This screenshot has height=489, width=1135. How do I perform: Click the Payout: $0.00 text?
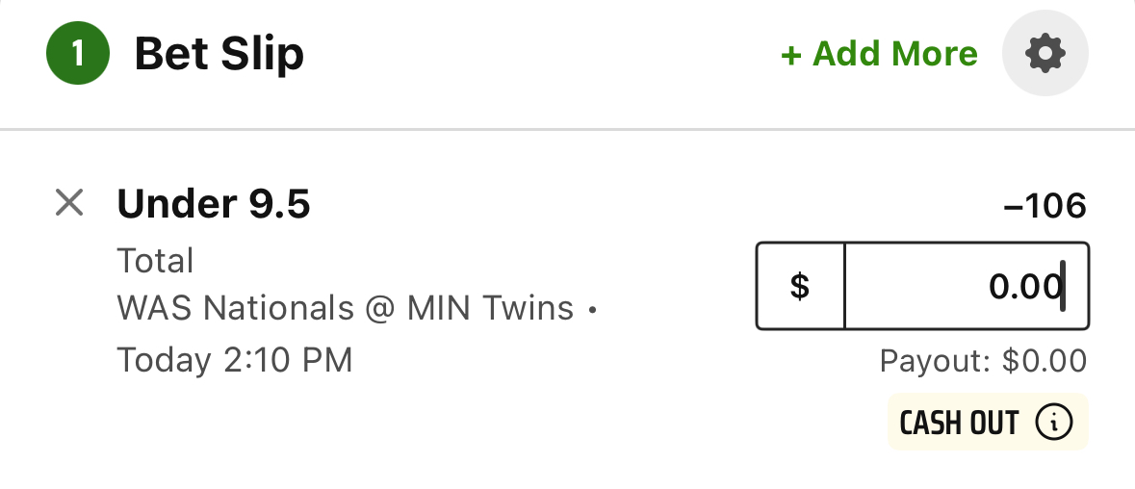983,360
